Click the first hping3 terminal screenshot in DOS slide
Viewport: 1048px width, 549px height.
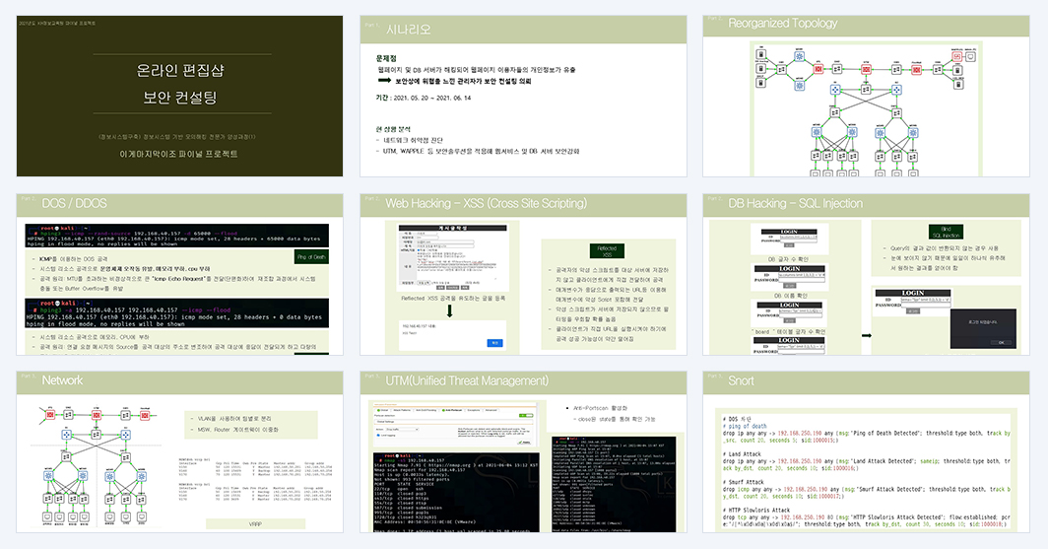(x=177, y=236)
